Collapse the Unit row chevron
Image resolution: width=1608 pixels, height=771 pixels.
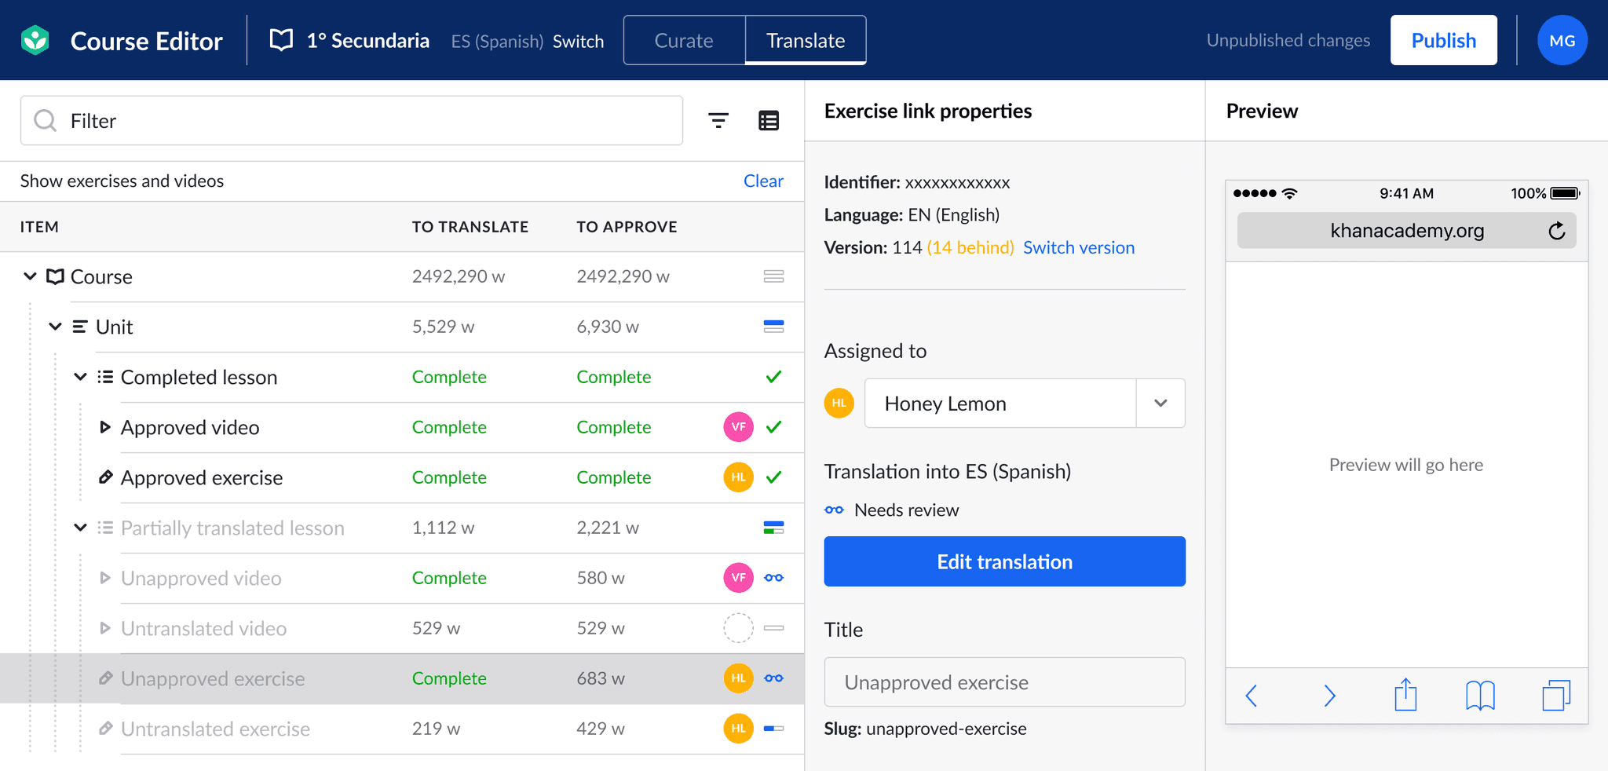(55, 327)
